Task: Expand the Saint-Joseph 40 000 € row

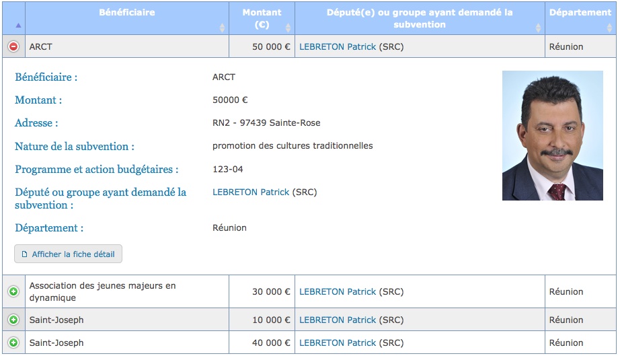Action: point(13,343)
